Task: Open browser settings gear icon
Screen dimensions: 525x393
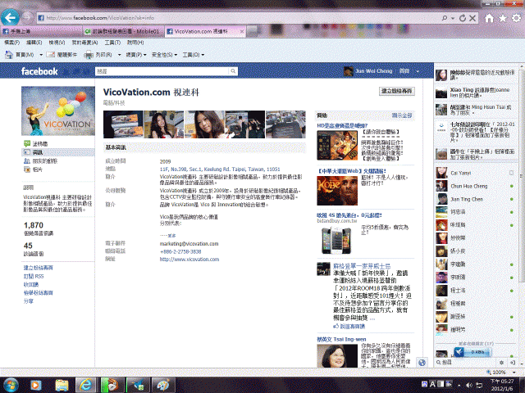Action: [517, 18]
